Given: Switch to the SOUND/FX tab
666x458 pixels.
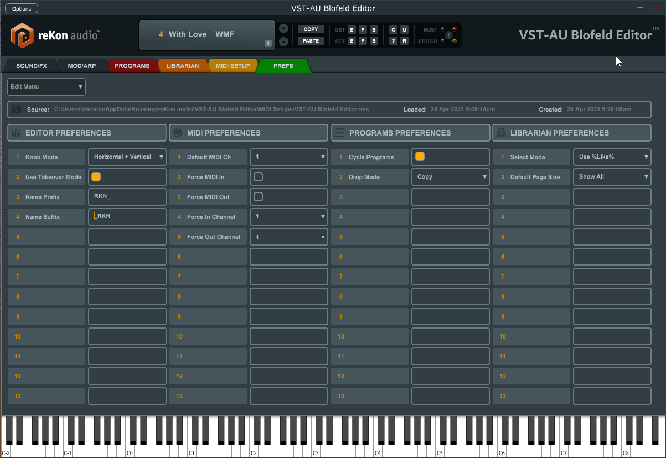Looking at the screenshot, I should tap(32, 66).
